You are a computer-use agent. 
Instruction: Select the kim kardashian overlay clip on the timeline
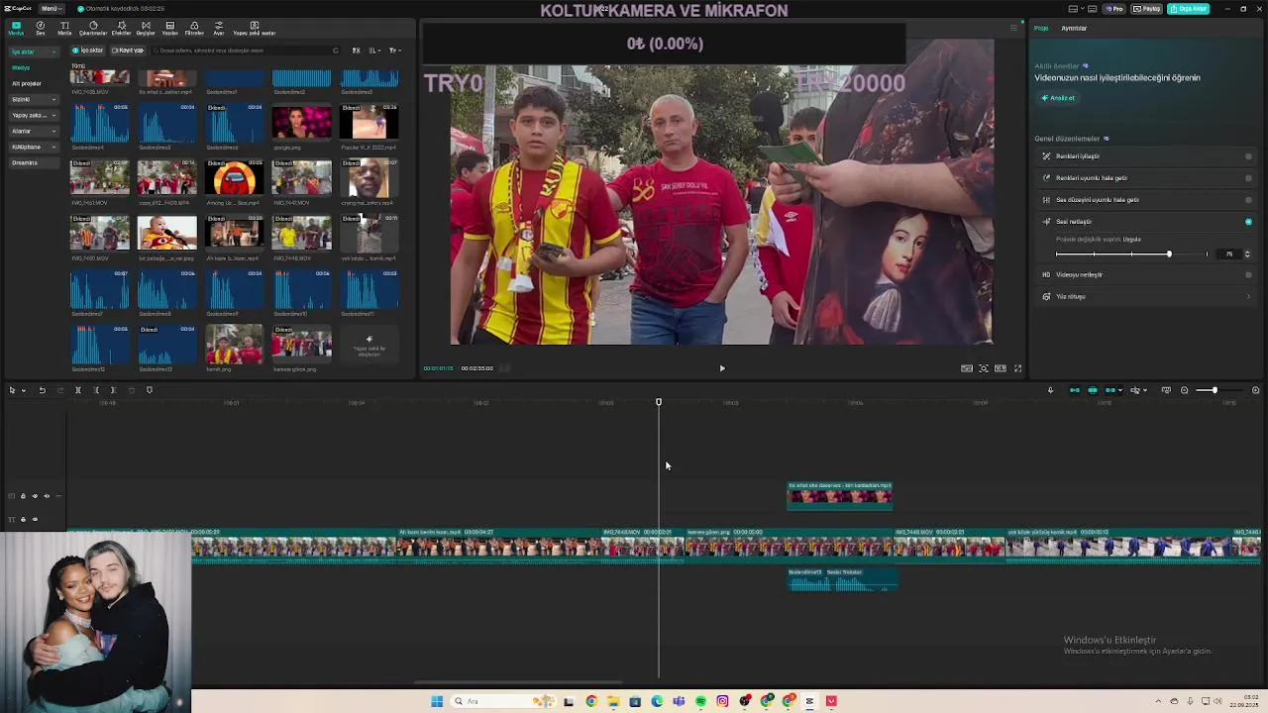(x=839, y=495)
